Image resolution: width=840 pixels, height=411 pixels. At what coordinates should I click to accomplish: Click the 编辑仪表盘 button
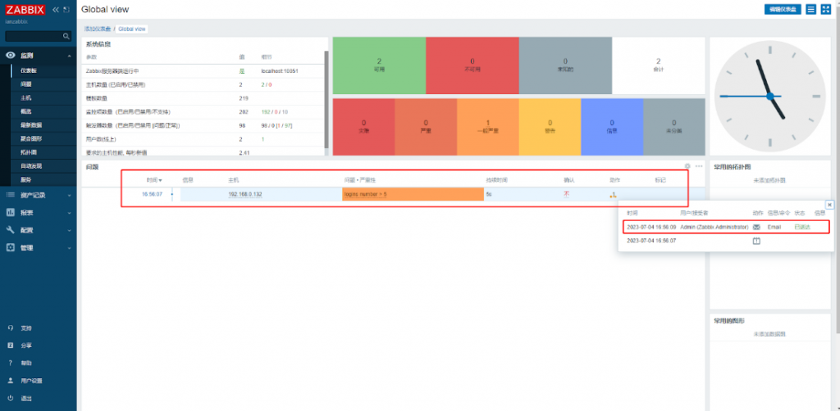[x=783, y=9]
